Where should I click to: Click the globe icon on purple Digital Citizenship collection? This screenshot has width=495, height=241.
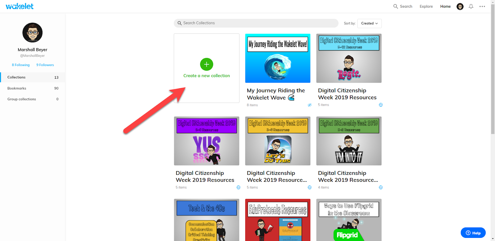point(239,187)
